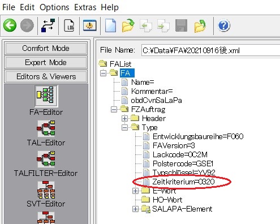Click the FZAuftrag folder icon
The height and width of the screenshot is (224, 280).
124,109
